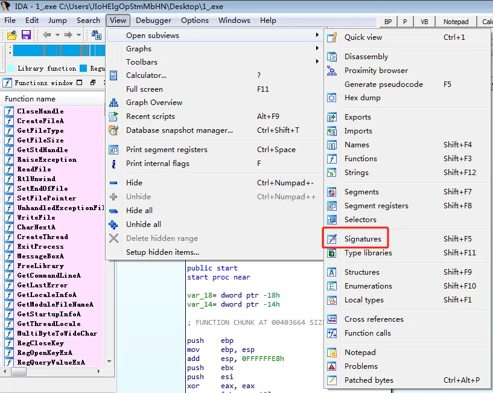Open the back navigation history dropdown arrow
493x393 pixels.
point(57,35)
